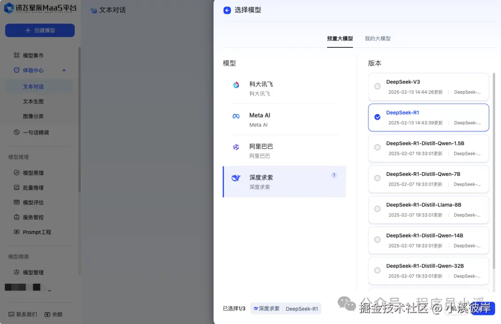Click the whale icon in the selected tag
Viewport: 501px width, 324px height.
coord(256,309)
